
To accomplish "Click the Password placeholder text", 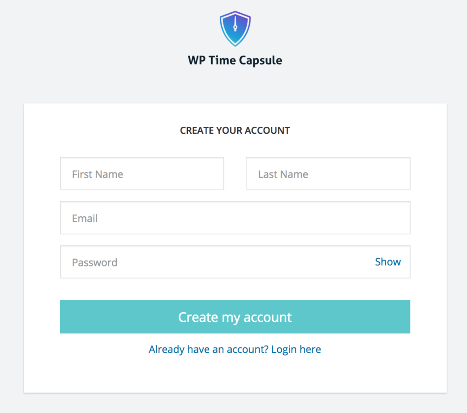I will click(95, 262).
